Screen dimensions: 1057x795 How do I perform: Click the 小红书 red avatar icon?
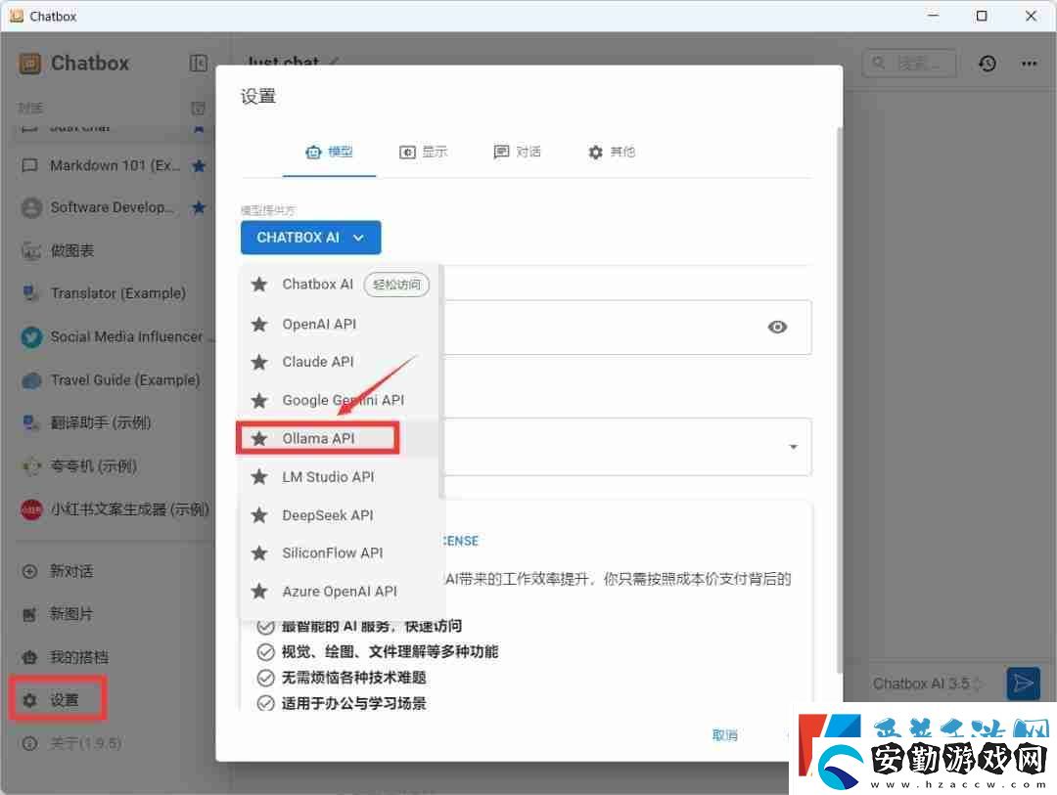[x=31, y=509]
